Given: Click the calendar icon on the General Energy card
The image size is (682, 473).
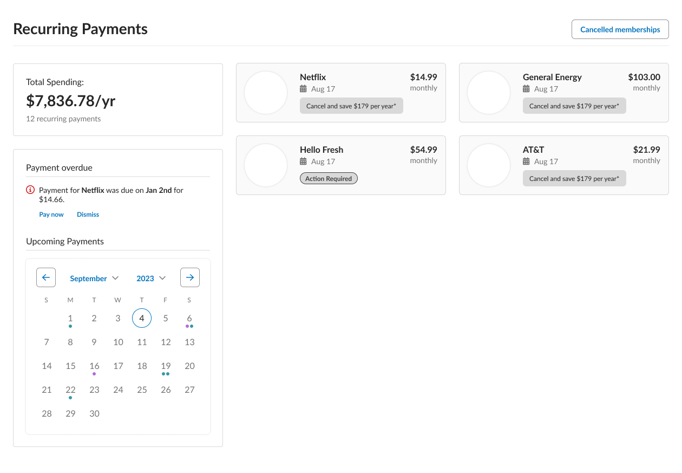Looking at the screenshot, I should pos(527,89).
